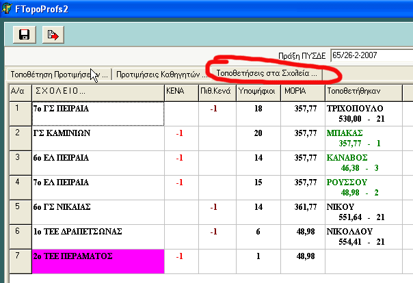413x283 pixels.
Task: Click the FTopoProfs2 title bar app icon
Action: pos(8,8)
